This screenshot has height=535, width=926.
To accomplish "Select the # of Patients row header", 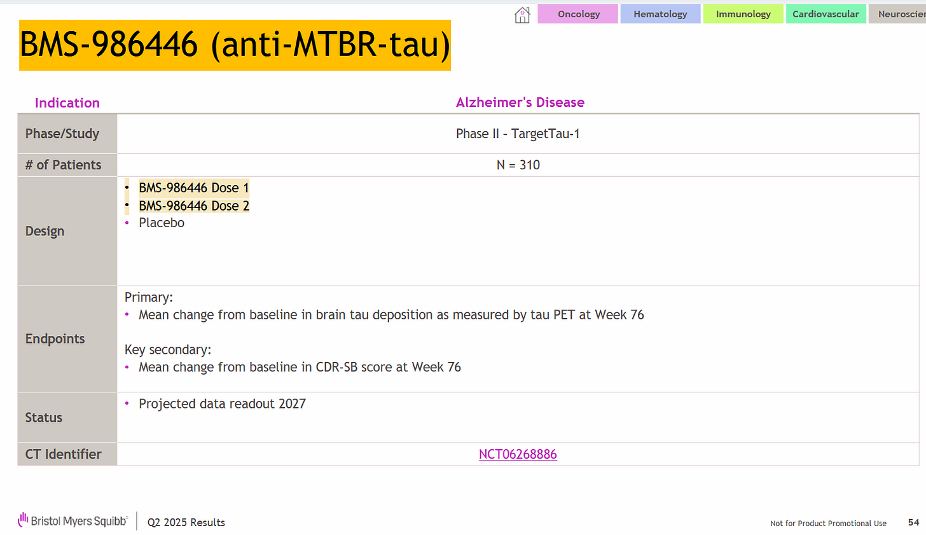I will tap(67, 165).
